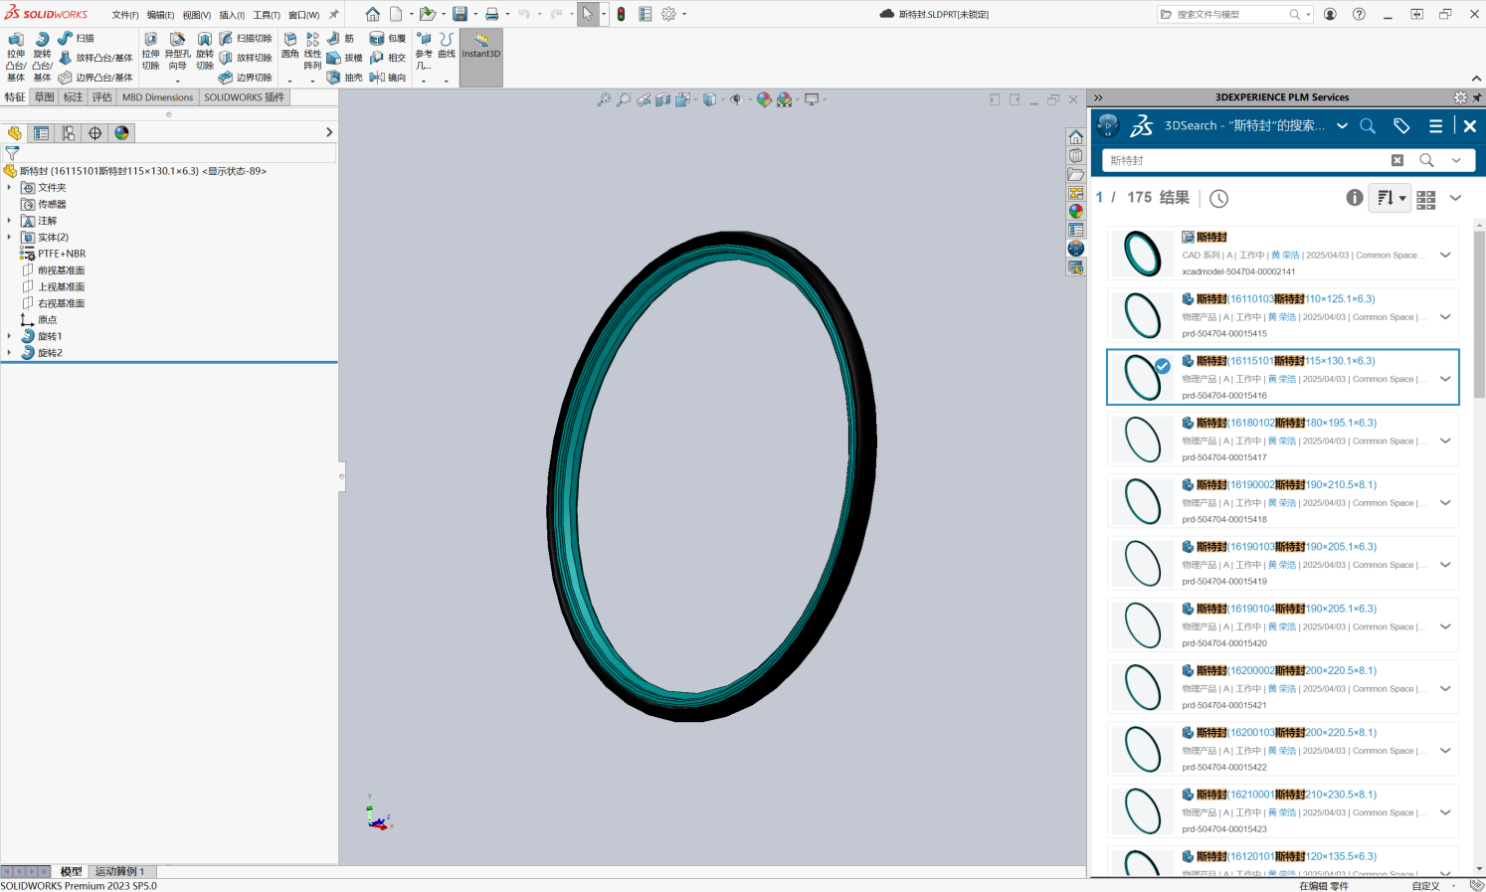
Task: Click the rebuild traffic light icon
Action: click(621, 14)
